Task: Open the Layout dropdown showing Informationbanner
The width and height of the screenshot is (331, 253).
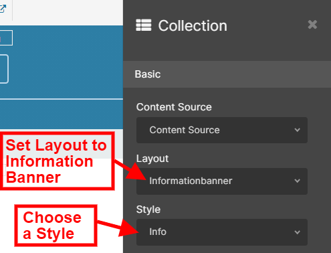Action: (x=222, y=181)
